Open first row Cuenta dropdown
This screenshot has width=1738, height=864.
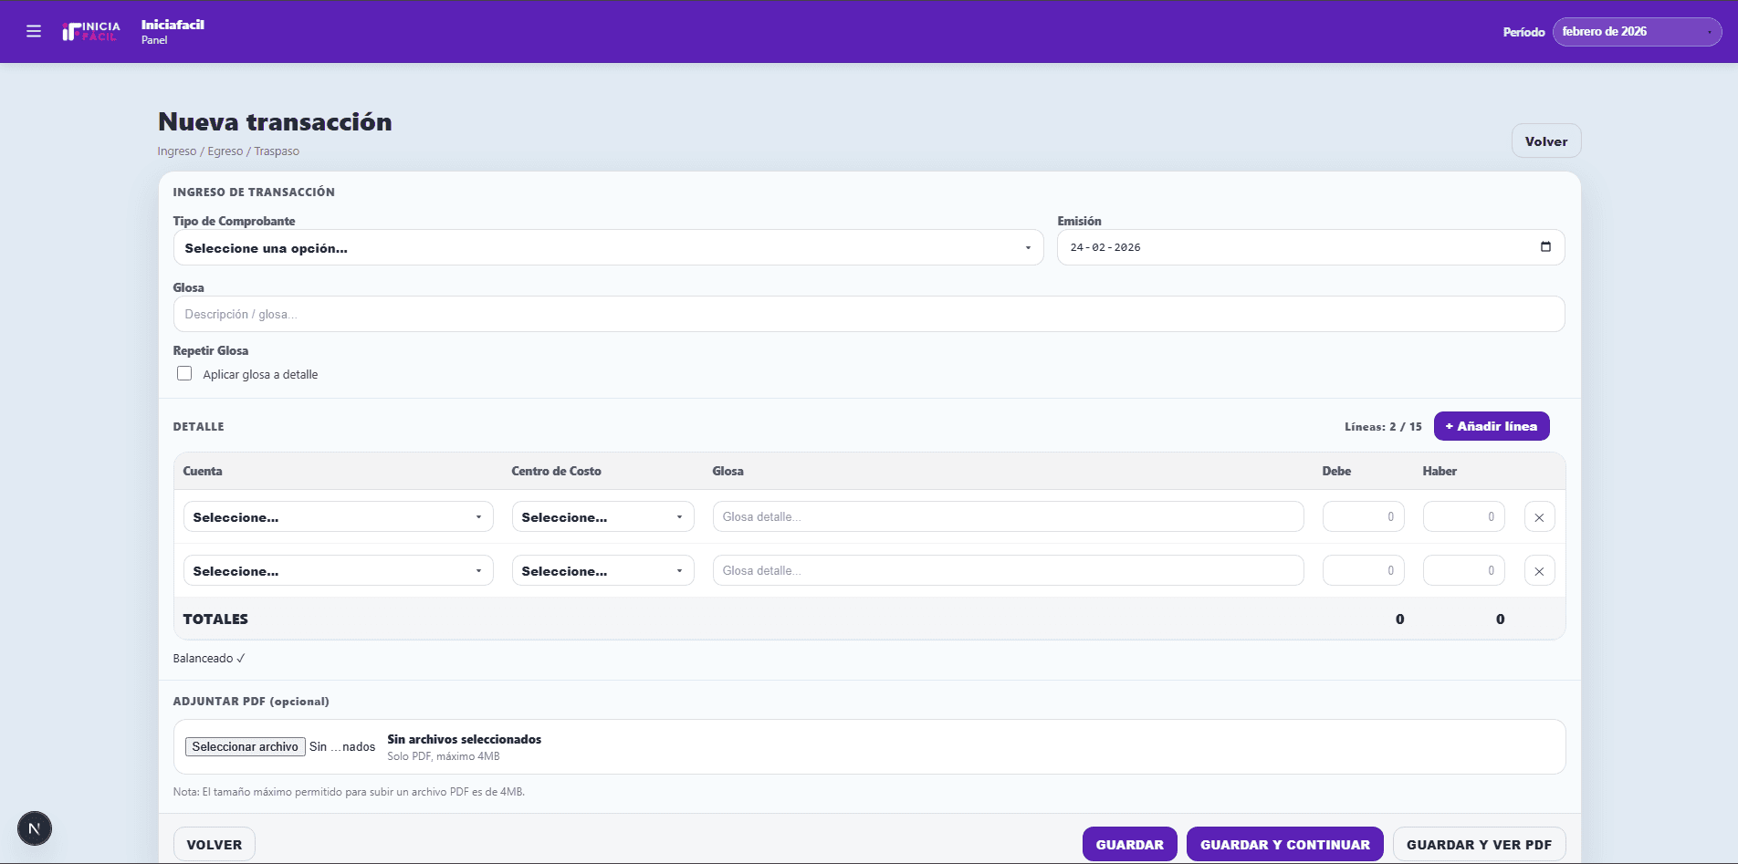pyautogui.click(x=338, y=517)
